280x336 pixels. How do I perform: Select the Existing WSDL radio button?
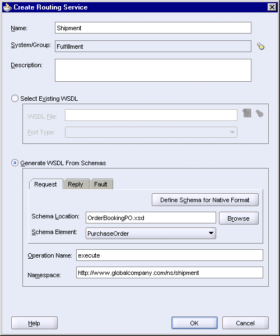[x=15, y=99]
